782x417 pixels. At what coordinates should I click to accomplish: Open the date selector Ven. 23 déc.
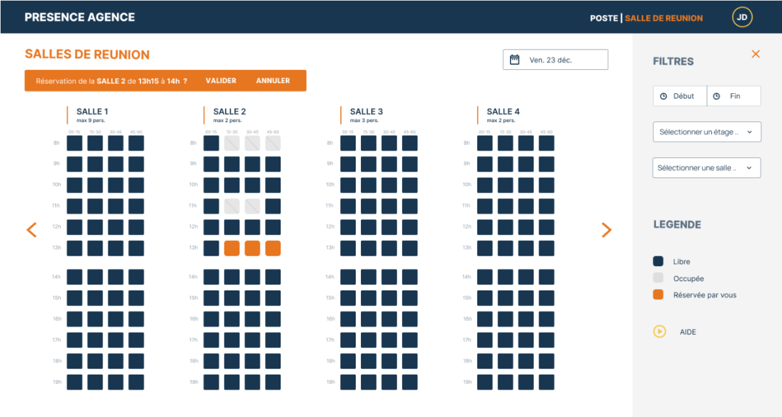coord(555,60)
